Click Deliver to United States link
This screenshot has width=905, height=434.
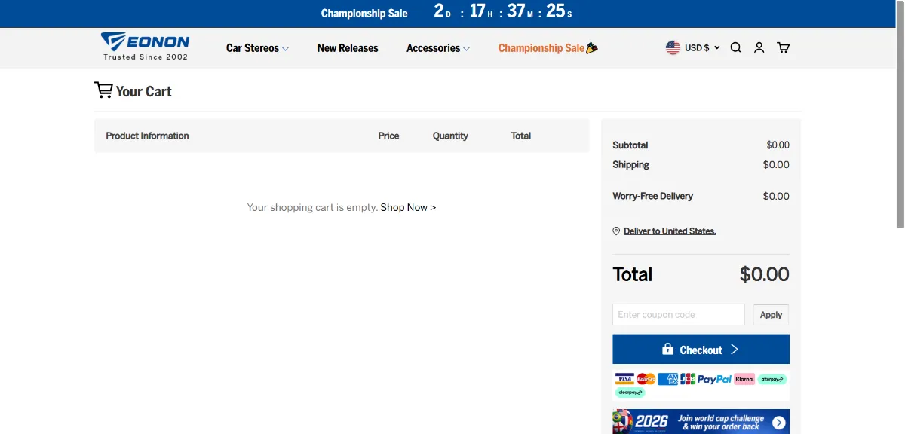coord(670,231)
